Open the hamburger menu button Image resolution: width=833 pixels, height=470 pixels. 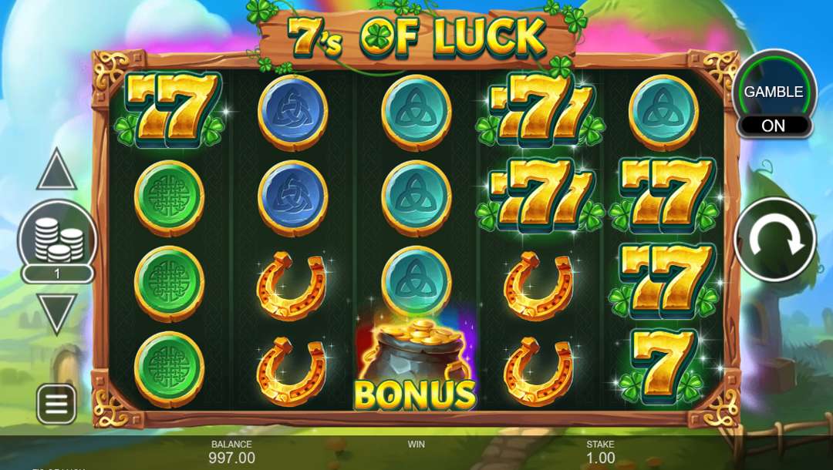(56, 405)
